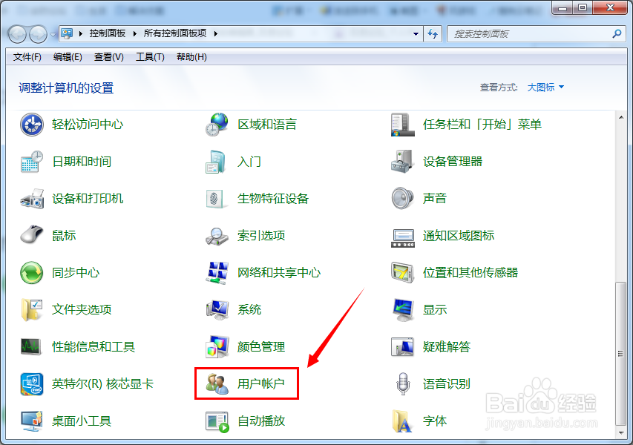Open the Speech Recognition microphone icon (语音识别)
This screenshot has height=445, width=633.
click(x=403, y=383)
